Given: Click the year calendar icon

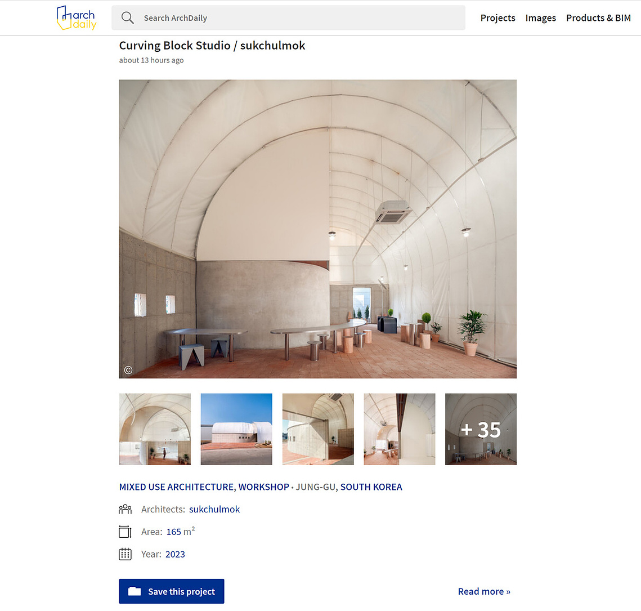Looking at the screenshot, I should [125, 554].
